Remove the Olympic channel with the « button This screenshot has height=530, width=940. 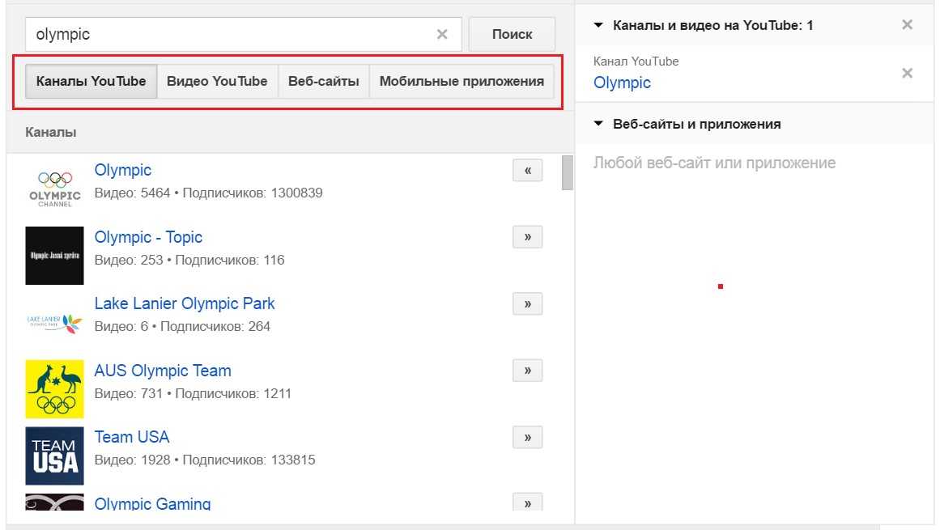[528, 170]
